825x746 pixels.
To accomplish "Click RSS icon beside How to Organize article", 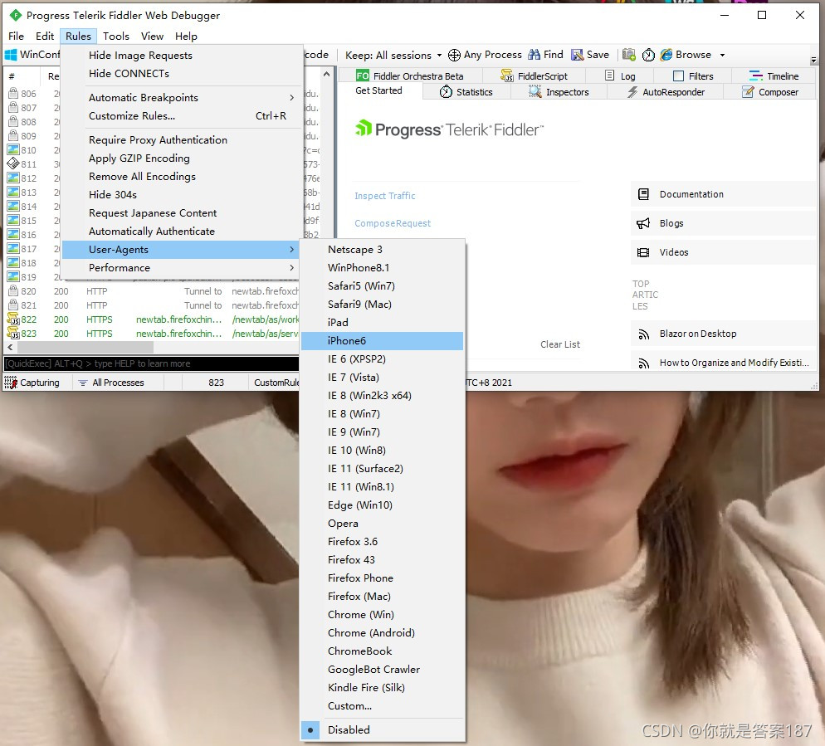I will click(x=643, y=363).
